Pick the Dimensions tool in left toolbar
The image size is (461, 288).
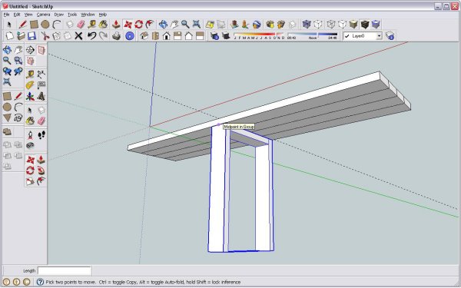pos(41,73)
